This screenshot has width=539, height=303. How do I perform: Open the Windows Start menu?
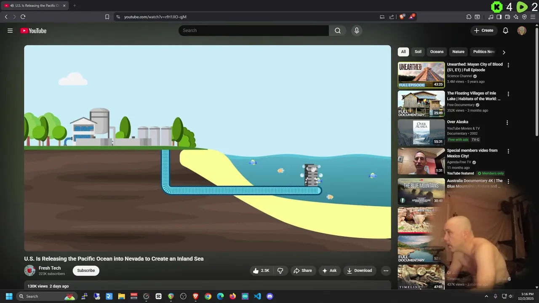click(9, 296)
